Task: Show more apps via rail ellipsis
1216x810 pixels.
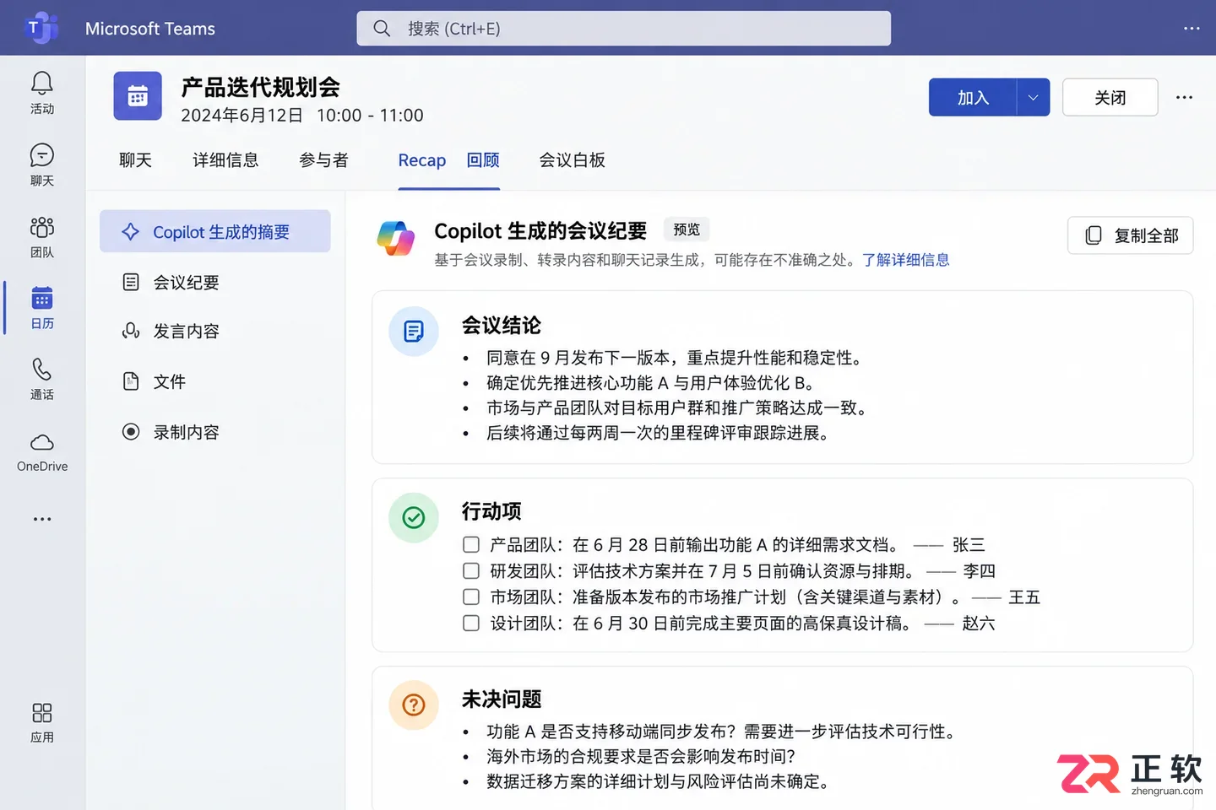Action: [x=42, y=519]
